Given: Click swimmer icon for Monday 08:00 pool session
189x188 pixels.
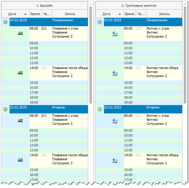Looking at the screenshot, I should (20, 34).
